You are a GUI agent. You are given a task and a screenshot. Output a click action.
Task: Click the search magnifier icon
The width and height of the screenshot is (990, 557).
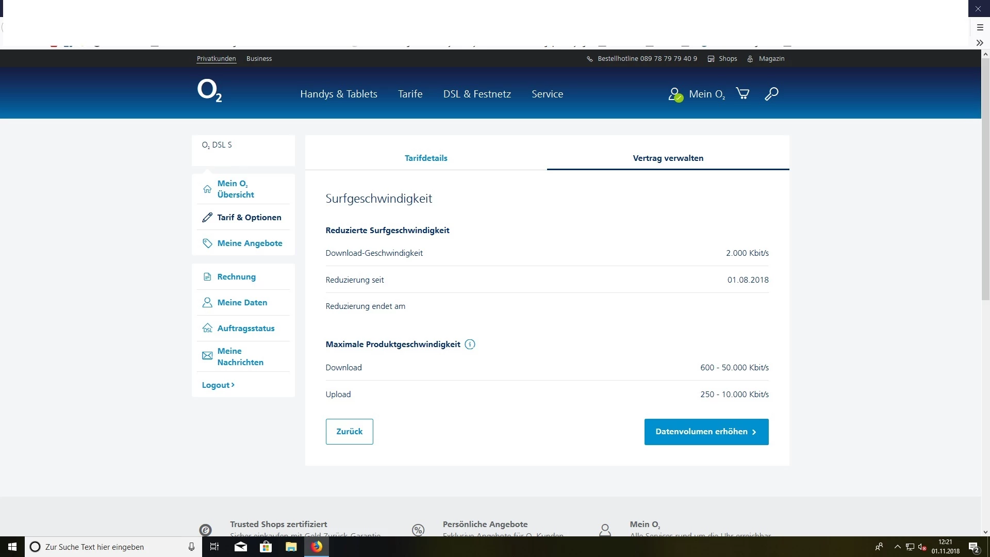click(x=771, y=94)
